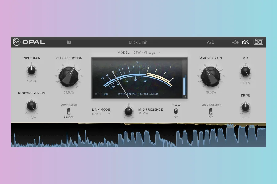Screen dimensions: 277x184
Task: Click the sidechain input arrow icon
Action: [x=235, y=42]
